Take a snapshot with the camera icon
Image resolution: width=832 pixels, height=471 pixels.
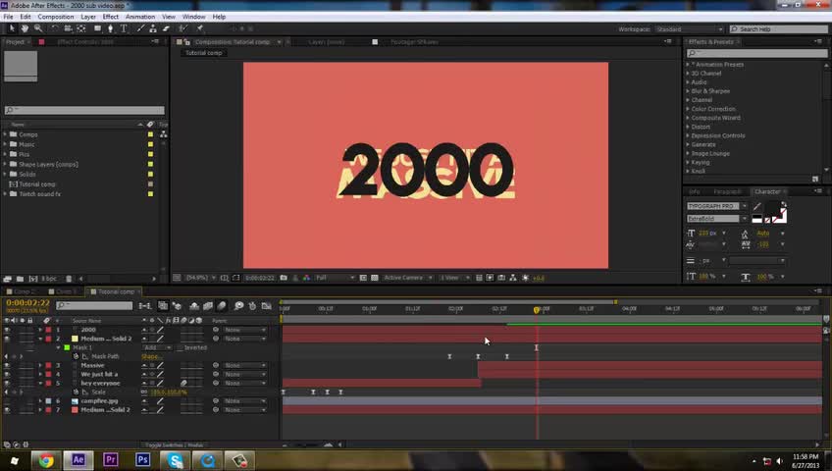(x=284, y=278)
